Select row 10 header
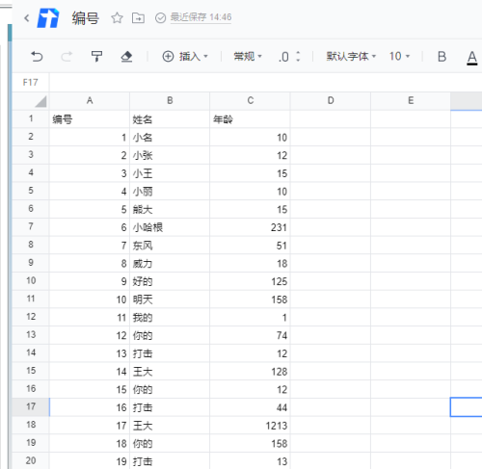 [x=31, y=281]
